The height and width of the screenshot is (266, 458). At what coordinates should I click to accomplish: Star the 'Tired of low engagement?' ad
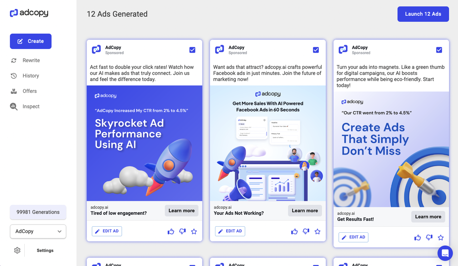pos(194,232)
